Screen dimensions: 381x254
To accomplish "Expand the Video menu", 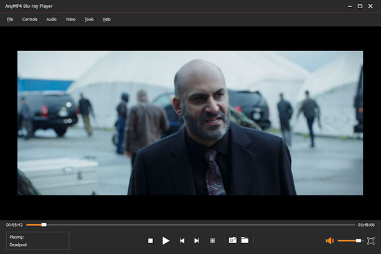I will [70, 20].
